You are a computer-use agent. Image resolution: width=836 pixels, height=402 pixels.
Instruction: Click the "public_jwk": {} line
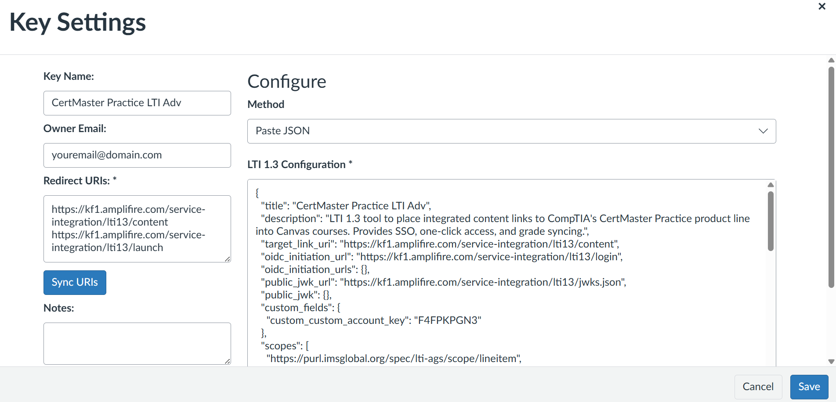click(x=296, y=295)
